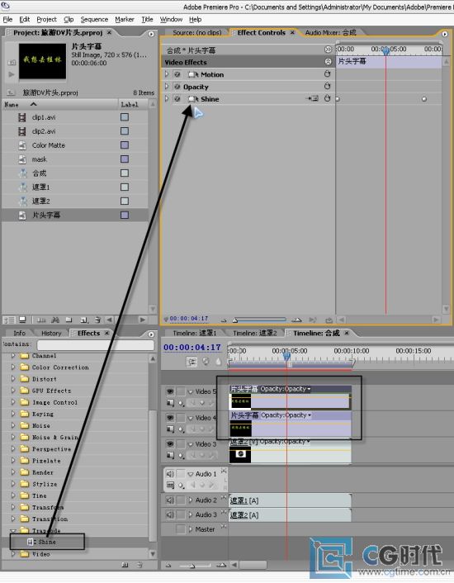Mute the Audio 1 track speaker icon
Screen dimensions: 454x583
(170, 474)
